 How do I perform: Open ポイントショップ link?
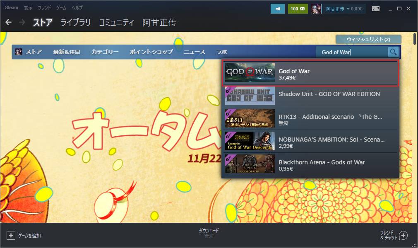pos(151,52)
